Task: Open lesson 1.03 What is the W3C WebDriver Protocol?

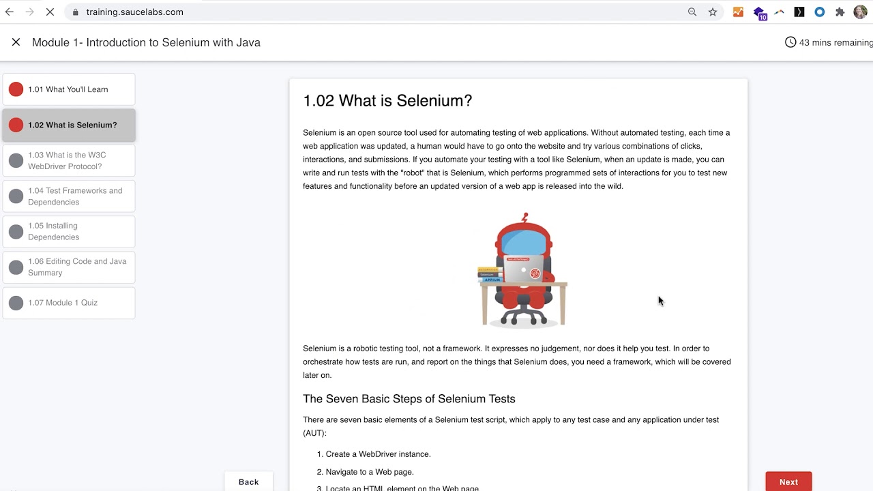Action: click(69, 160)
